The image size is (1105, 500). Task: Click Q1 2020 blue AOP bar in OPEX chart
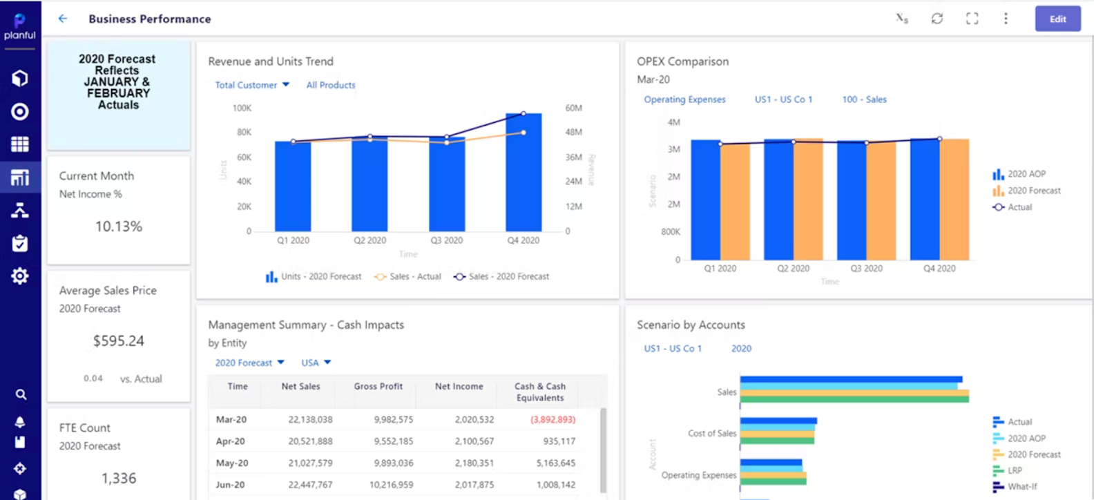pos(706,200)
